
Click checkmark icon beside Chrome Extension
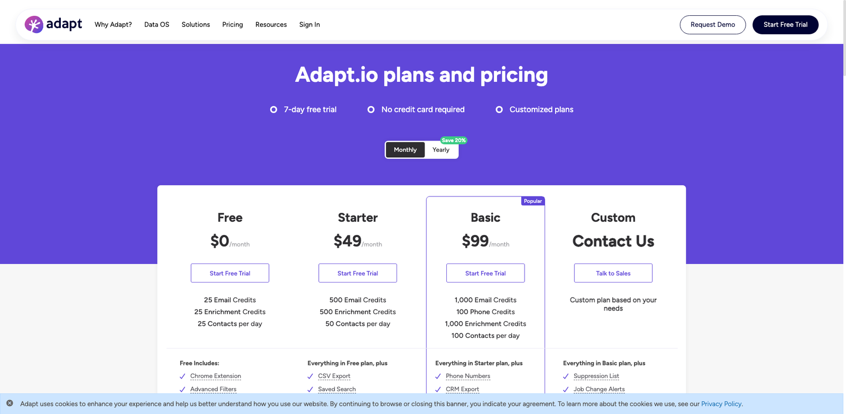coord(182,377)
